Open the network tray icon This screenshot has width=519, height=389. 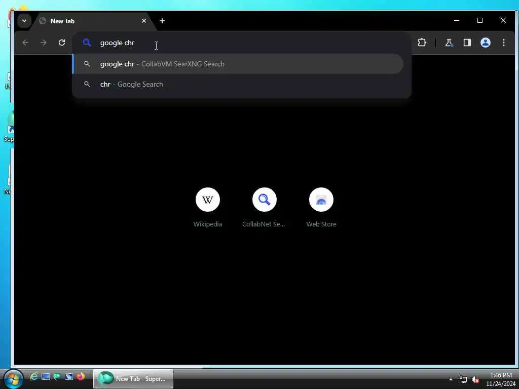pos(463,379)
